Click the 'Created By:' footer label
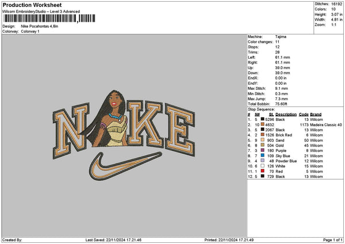 tap(12, 240)
